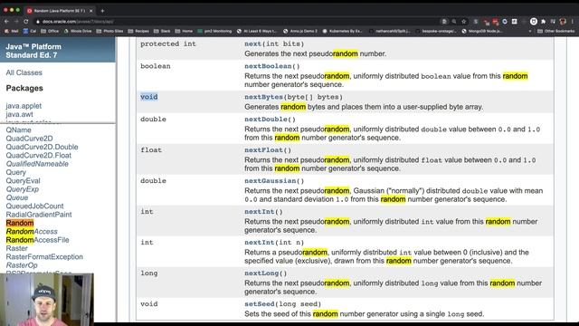Go back with the browser back arrow
579x326 pixels.
[x=6, y=22]
